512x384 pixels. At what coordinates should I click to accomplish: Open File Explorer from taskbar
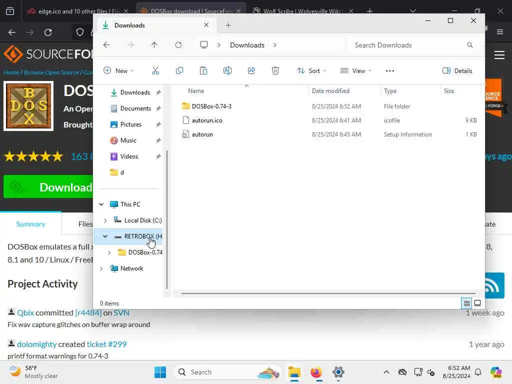[x=294, y=372]
